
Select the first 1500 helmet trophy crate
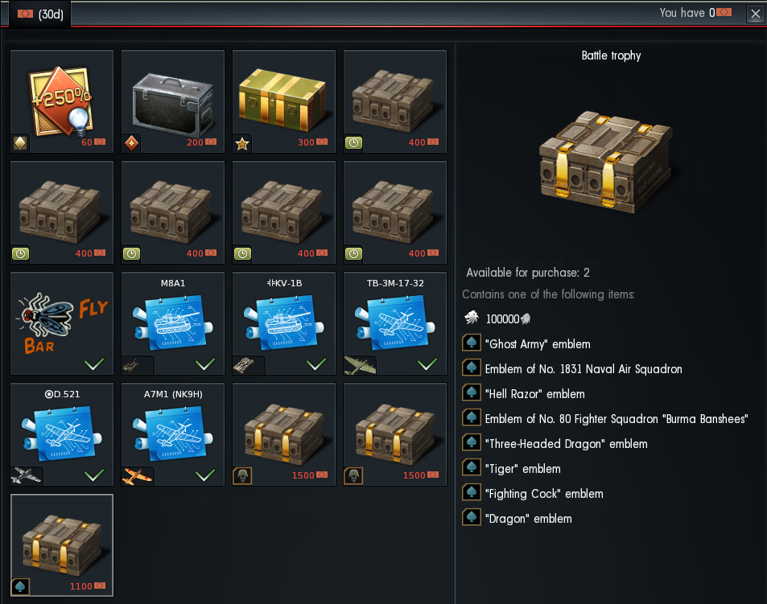[284, 434]
